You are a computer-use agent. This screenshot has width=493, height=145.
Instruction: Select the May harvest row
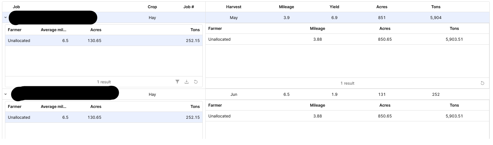click(234, 18)
